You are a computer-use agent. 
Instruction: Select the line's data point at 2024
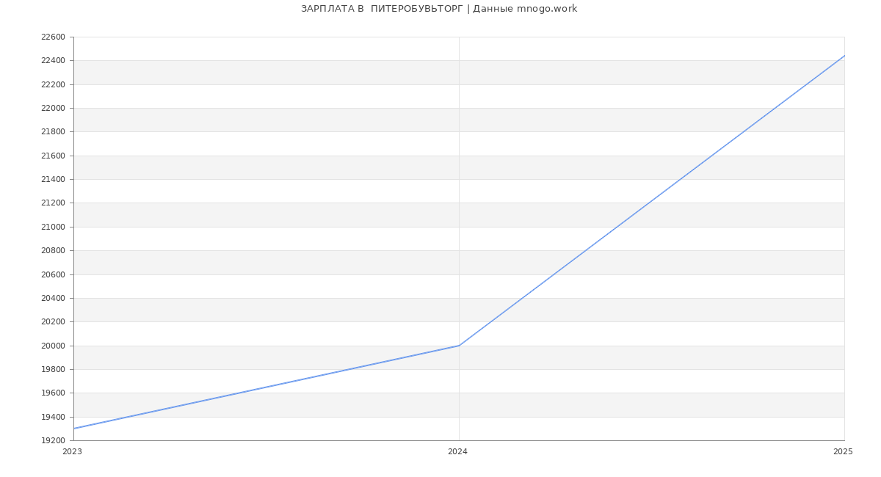[x=459, y=346]
